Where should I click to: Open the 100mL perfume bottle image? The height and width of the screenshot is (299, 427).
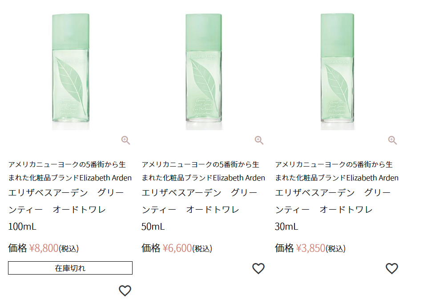coord(70,71)
